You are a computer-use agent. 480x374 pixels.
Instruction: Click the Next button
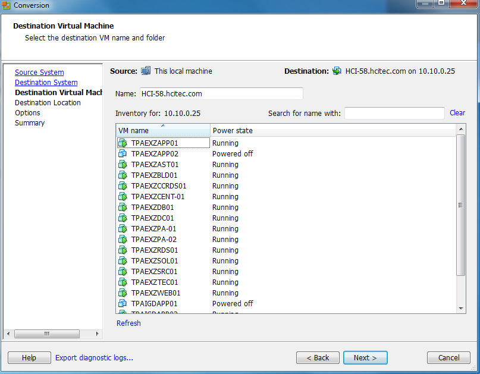click(x=365, y=357)
